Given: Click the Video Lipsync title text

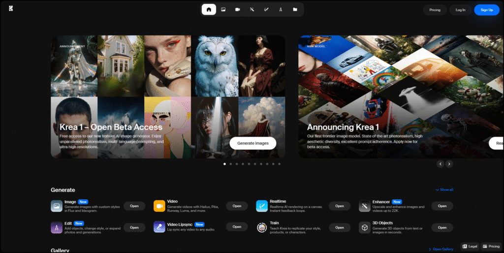Looking at the screenshot, I should 180,224.
